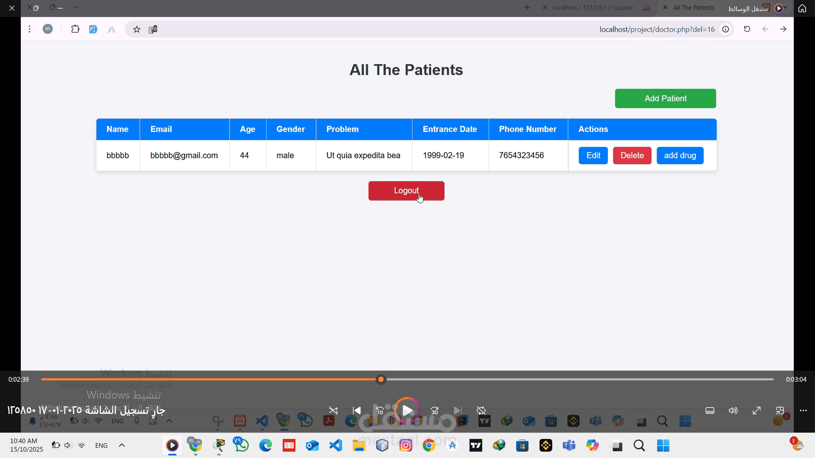
Task: Close the All The Patients browser tab
Action: point(665,8)
